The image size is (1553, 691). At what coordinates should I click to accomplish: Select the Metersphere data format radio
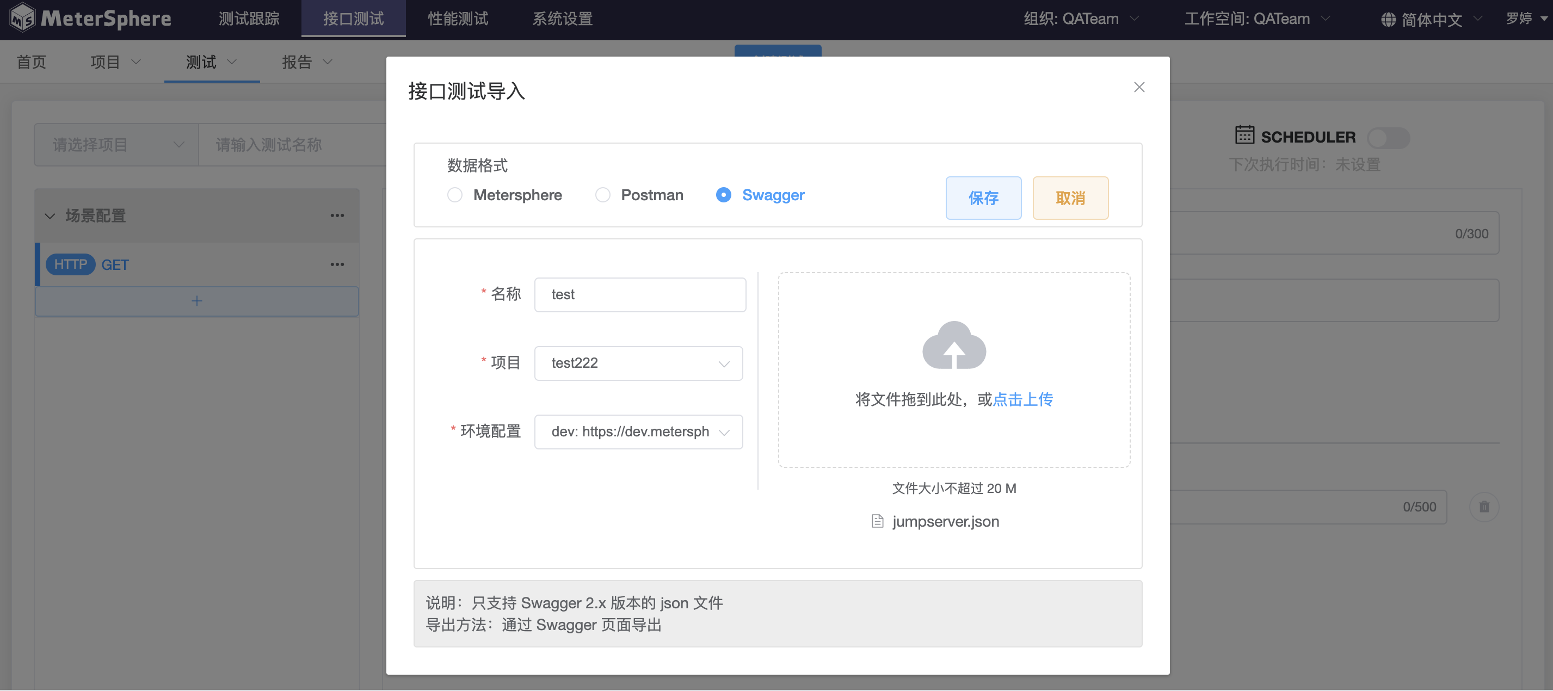pos(455,195)
